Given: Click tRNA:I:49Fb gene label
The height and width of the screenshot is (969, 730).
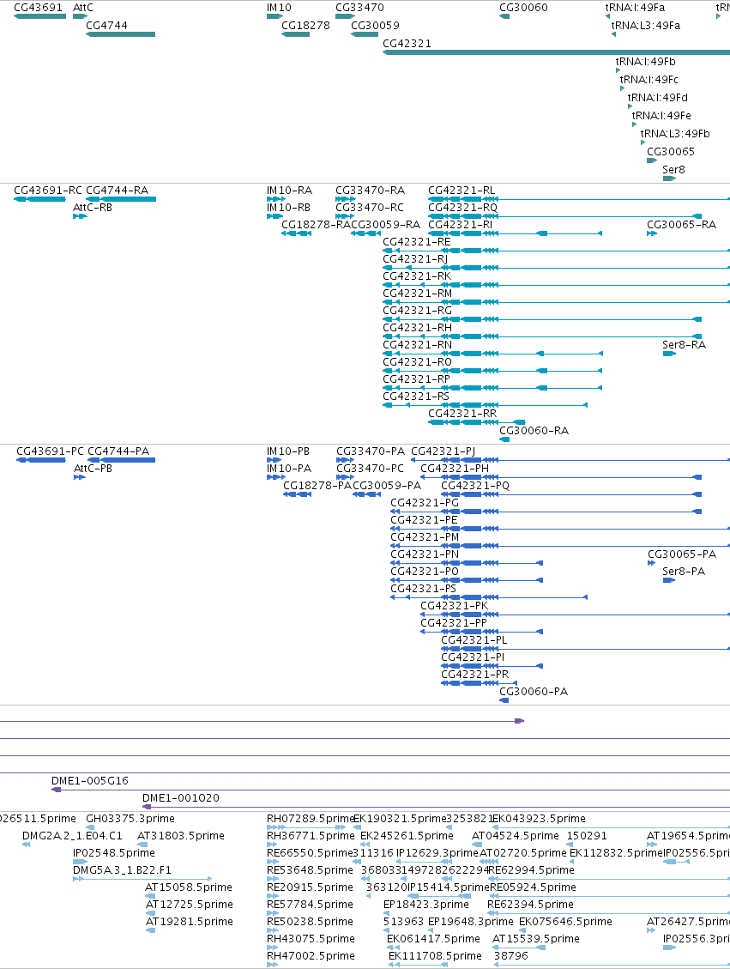Looking at the screenshot, I should click(645, 61).
